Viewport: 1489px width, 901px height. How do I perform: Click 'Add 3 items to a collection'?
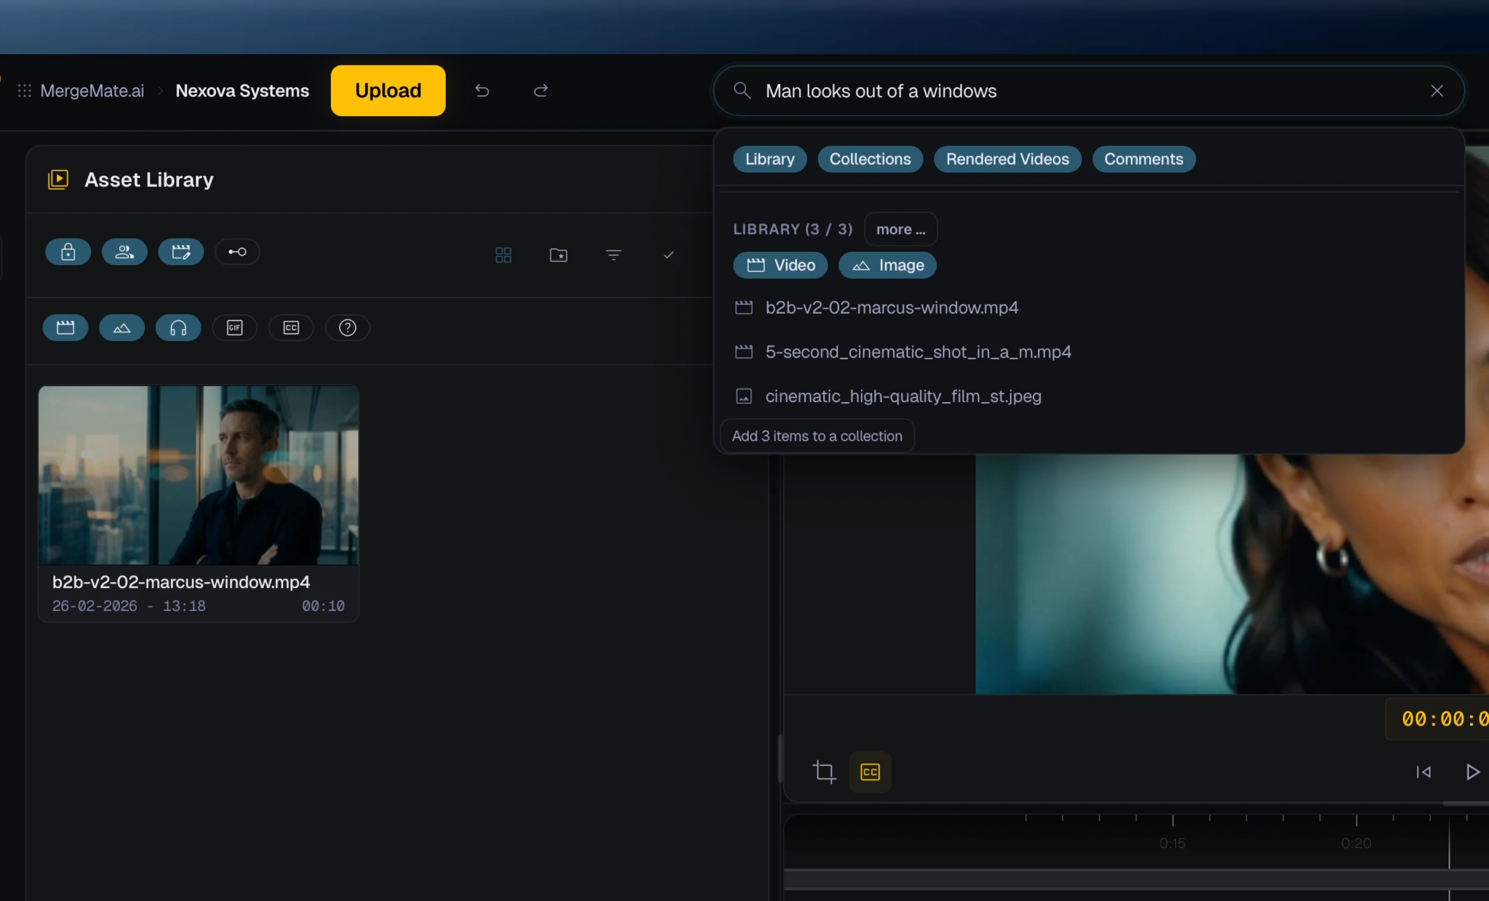(817, 435)
